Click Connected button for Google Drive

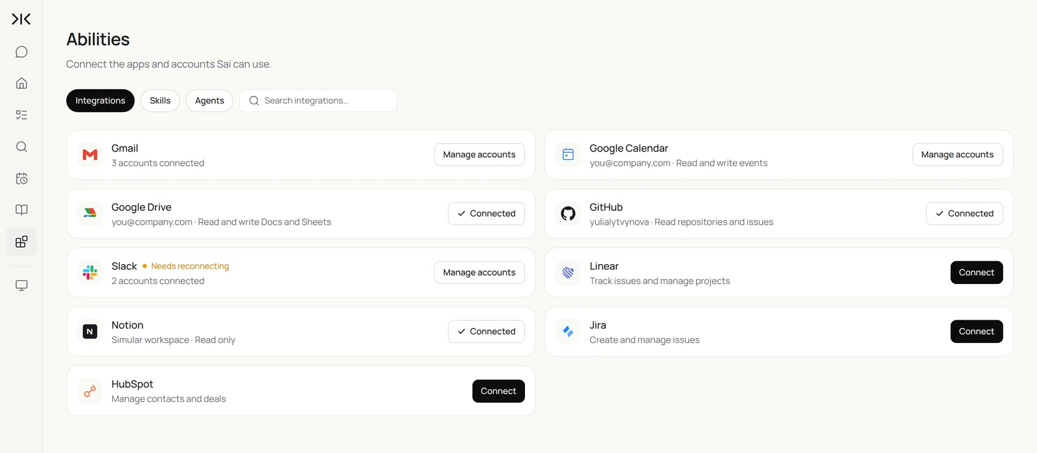pyautogui.click(x=486, y=214)
